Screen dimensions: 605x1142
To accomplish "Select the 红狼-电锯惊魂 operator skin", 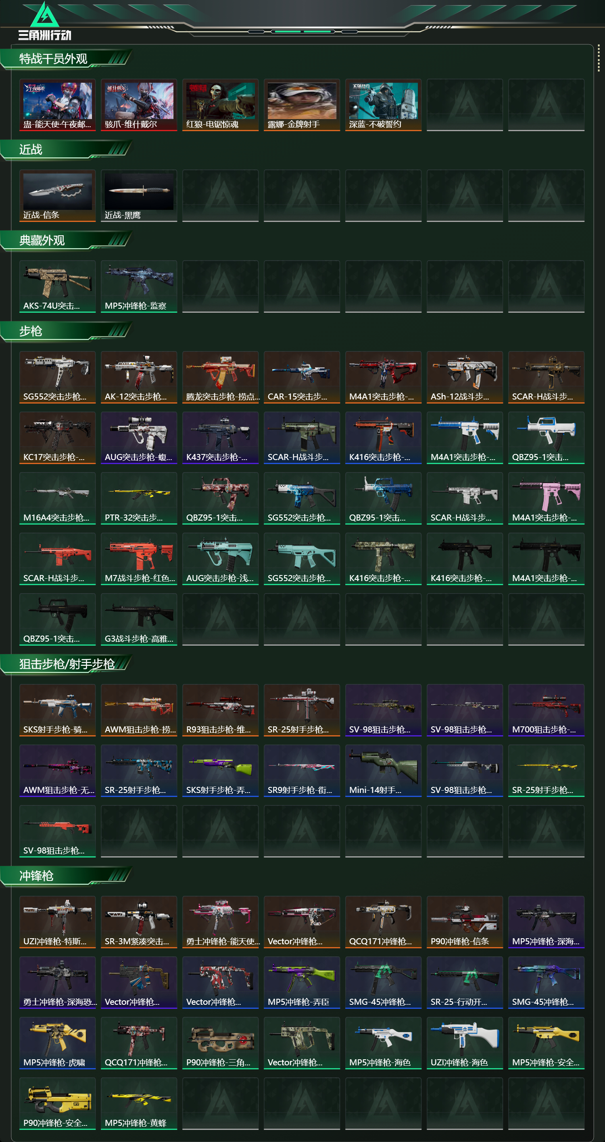I will tap(220, 105).
